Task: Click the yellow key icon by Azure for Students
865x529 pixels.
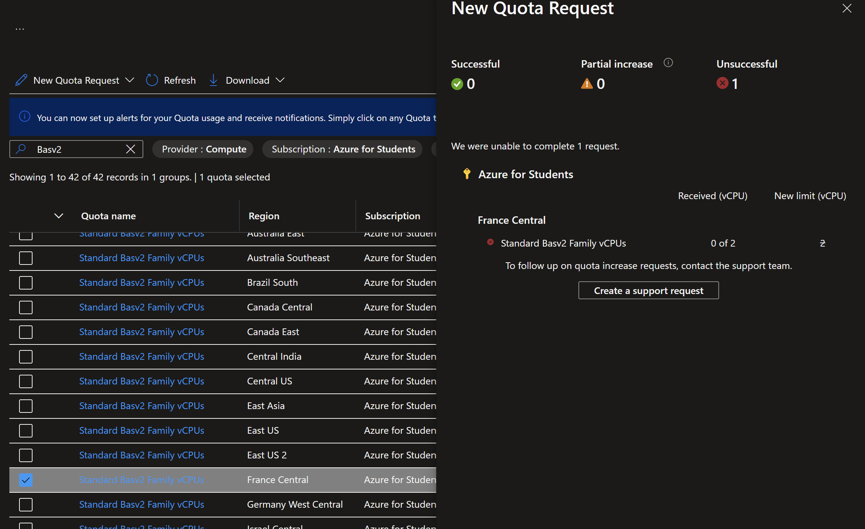Action: pos(467,174)
